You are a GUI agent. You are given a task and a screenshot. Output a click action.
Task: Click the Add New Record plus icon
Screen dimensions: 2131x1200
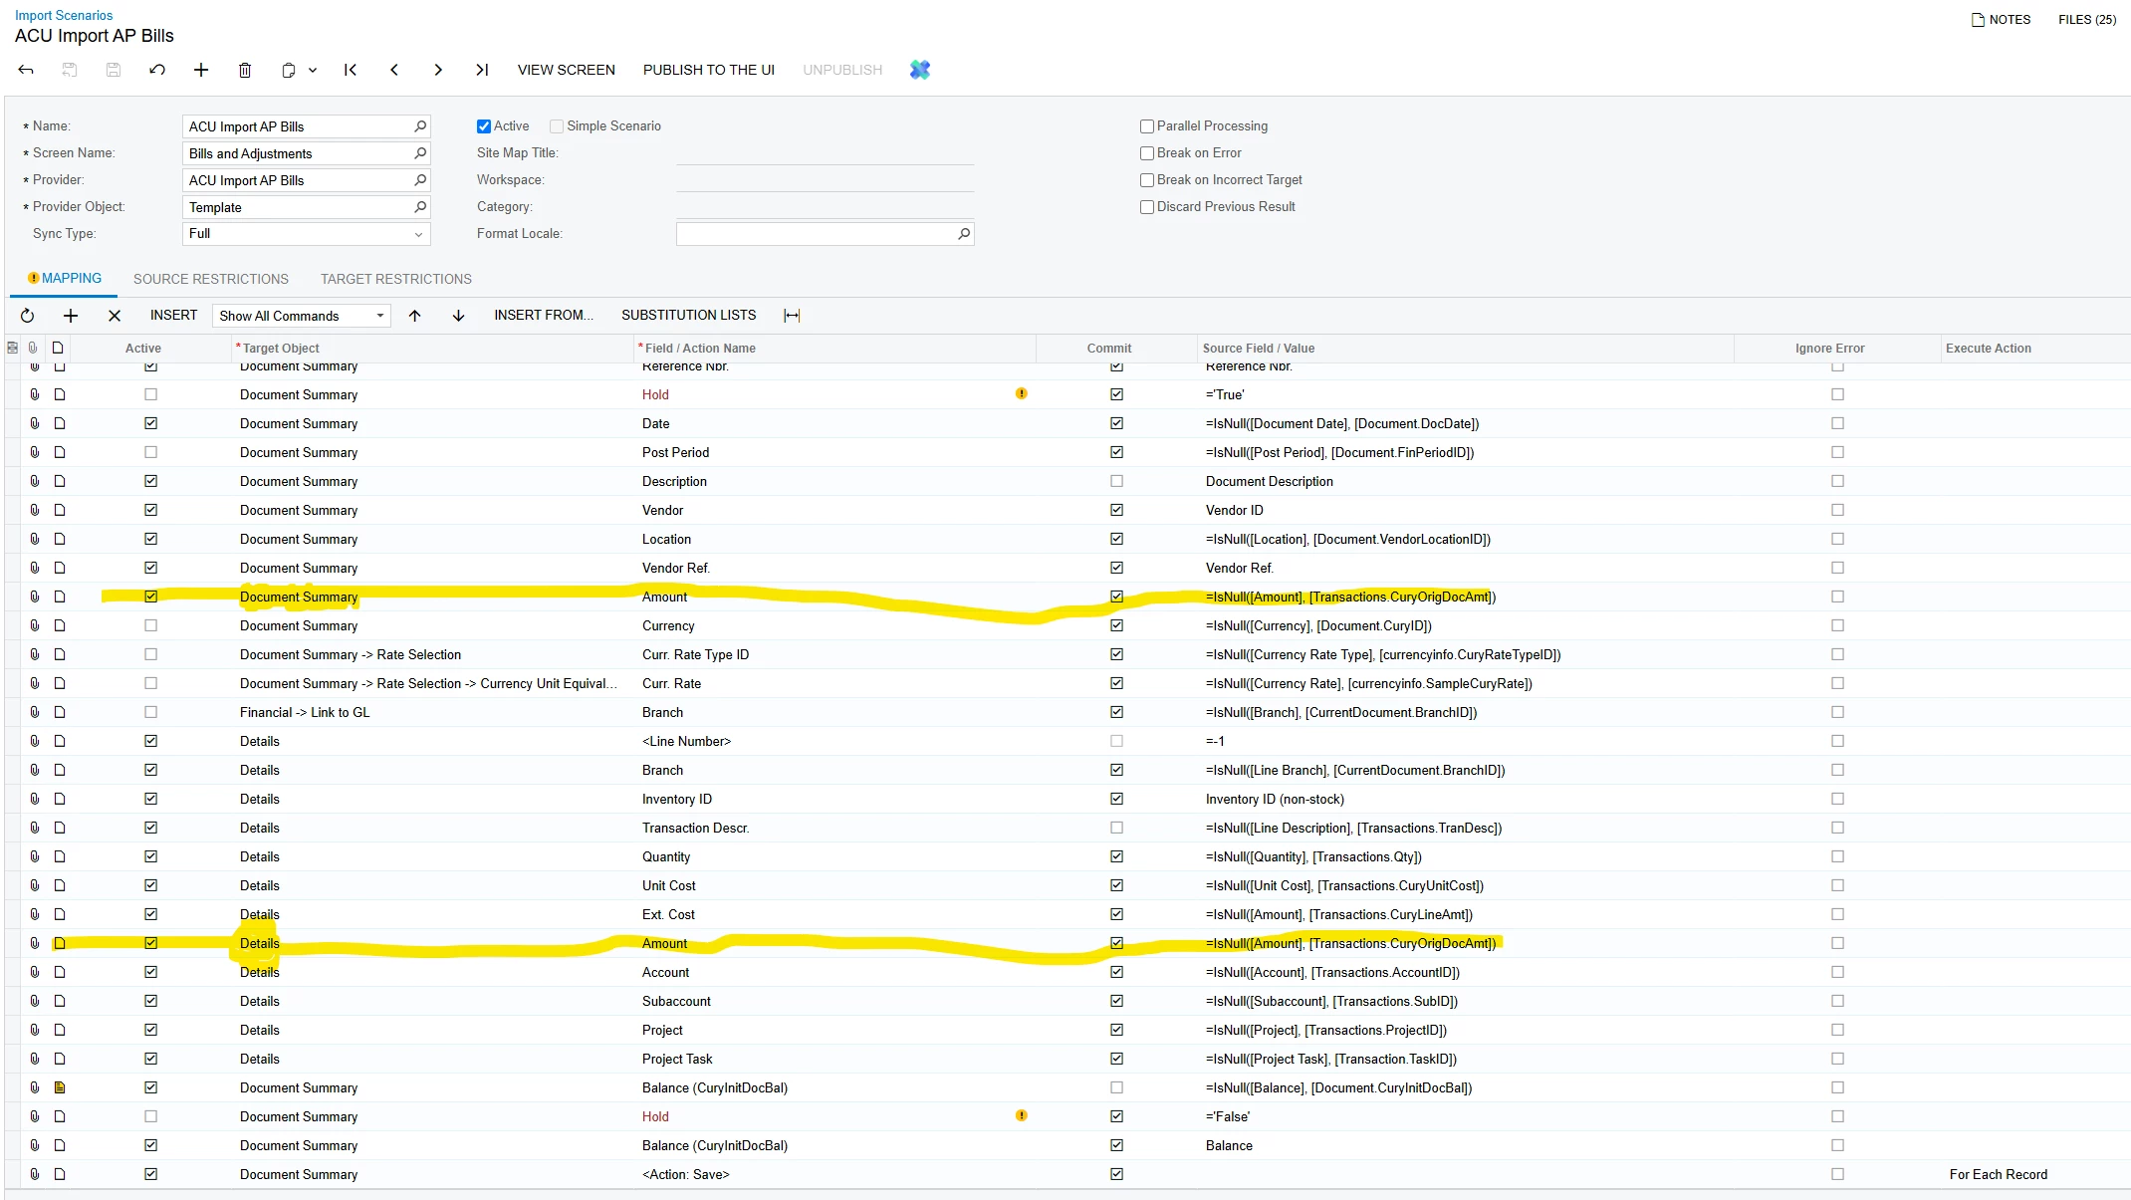[x=201, y=70]
